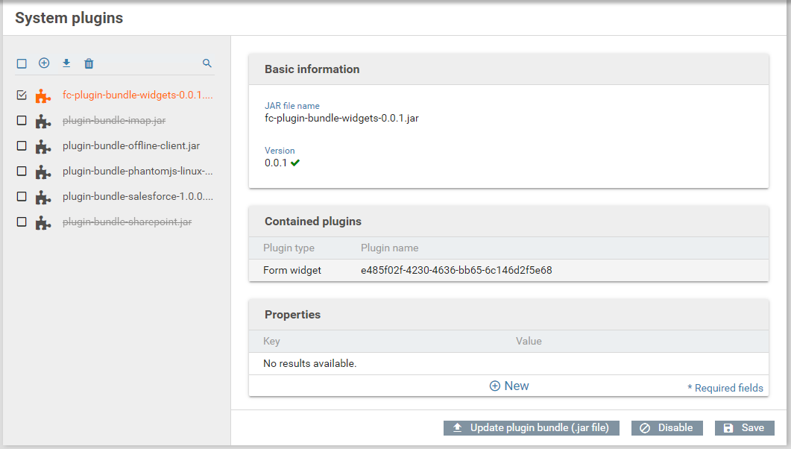The width and height of the screenshot is (791, 449).
Task: Add a New property entry
Action: [509, 386]
